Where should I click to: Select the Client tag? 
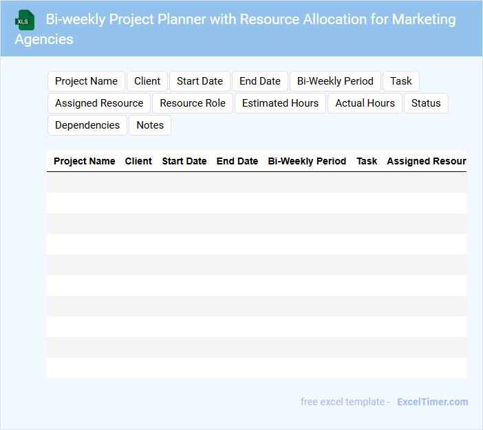[147, 81]
